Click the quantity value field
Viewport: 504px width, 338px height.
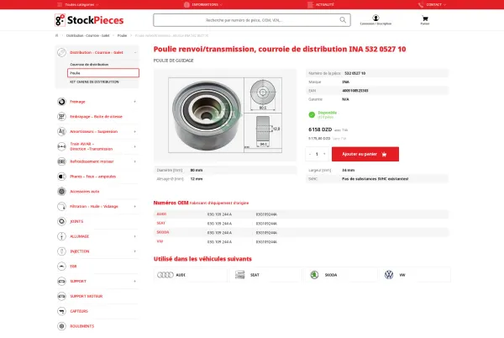click(317, 154)
